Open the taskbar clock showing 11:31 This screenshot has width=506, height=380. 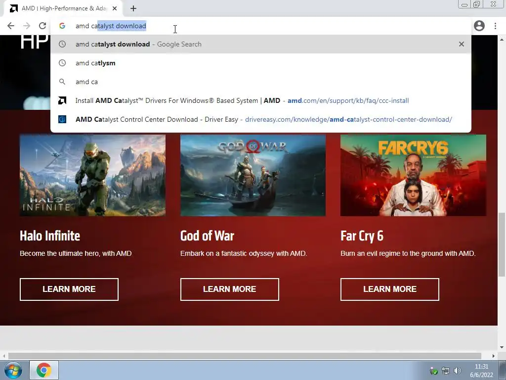[481, 371]
